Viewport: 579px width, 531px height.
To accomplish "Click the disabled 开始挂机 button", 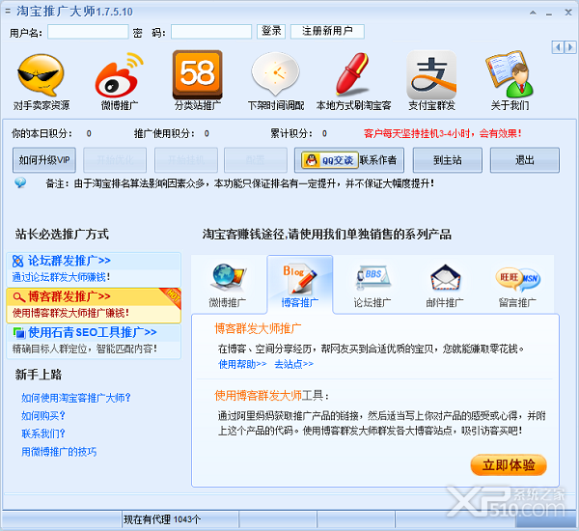I will 186,160.
